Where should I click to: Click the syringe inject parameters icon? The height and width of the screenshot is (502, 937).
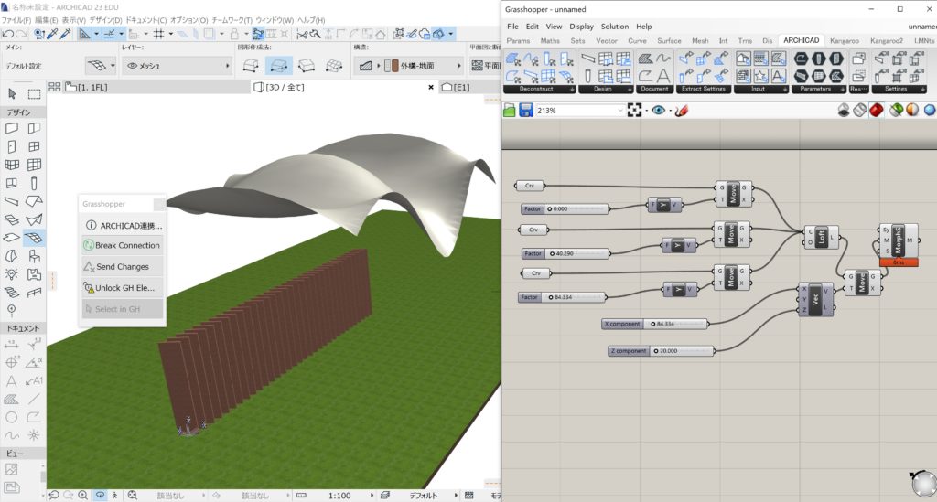(65, 34)
